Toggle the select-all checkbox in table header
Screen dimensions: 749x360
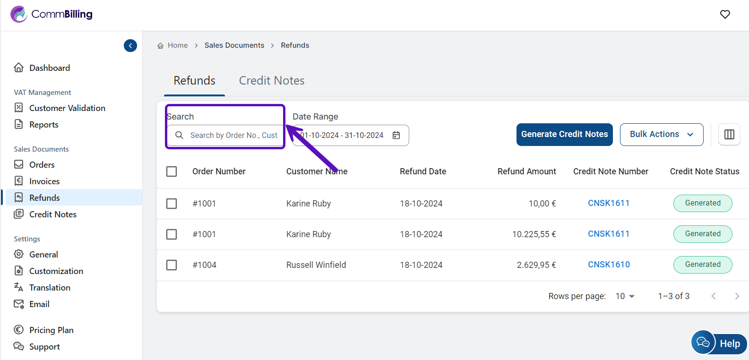click(x=172, y=171)
